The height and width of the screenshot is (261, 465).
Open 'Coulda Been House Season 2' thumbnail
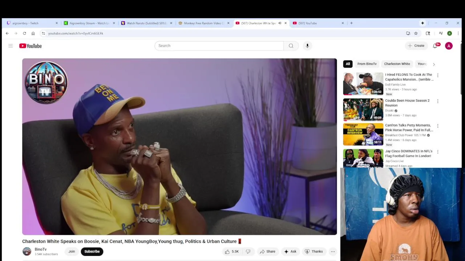tap(363, 109)
